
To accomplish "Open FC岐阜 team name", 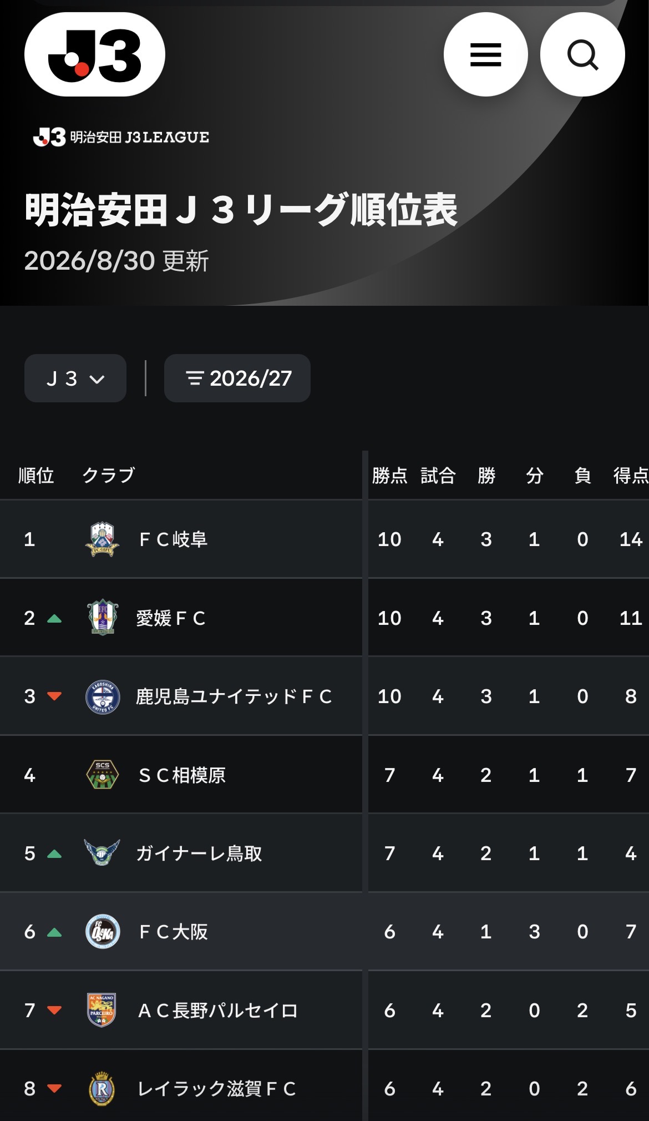I will 173,539.
